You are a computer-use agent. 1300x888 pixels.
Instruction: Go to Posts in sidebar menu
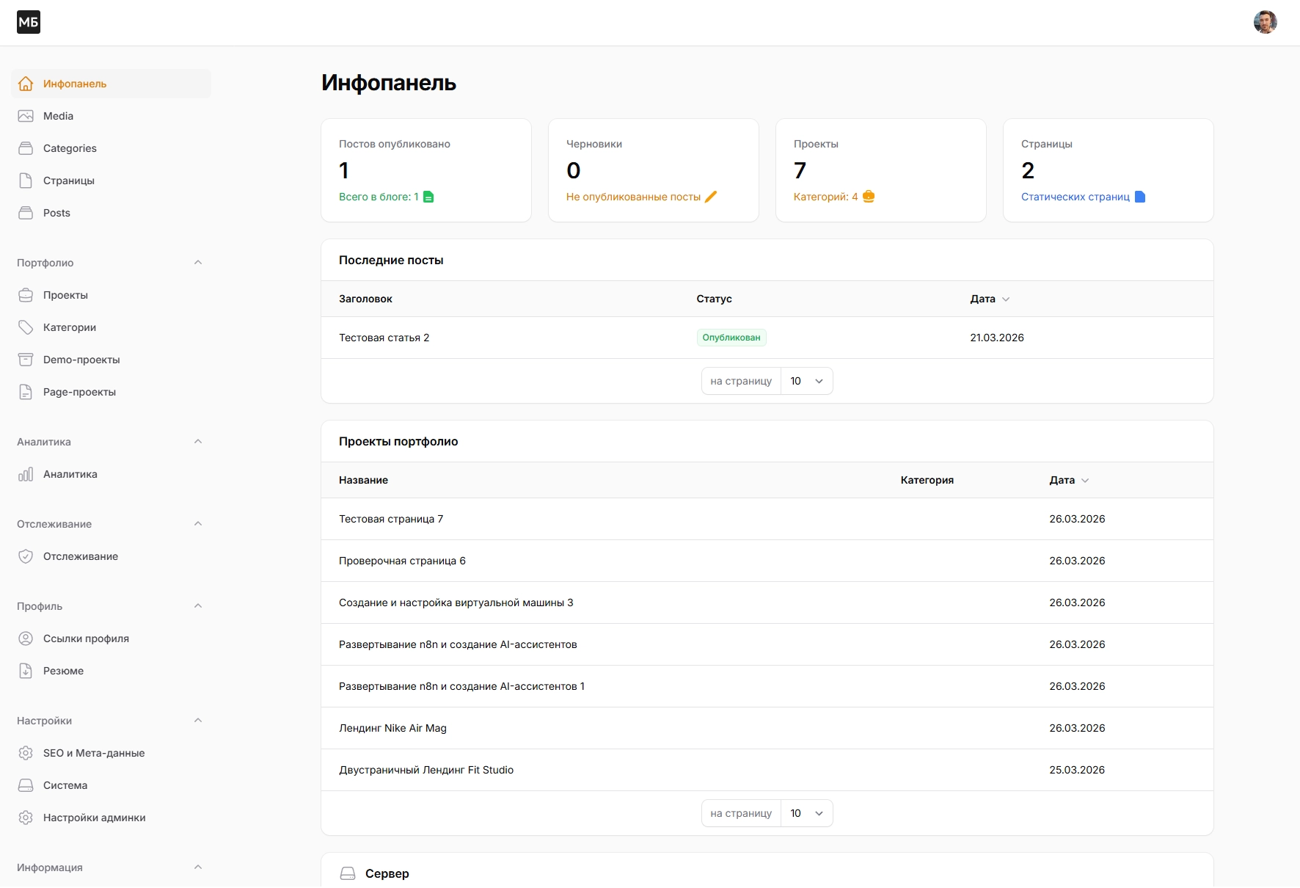pyautogui.click(x=56, y=213)
